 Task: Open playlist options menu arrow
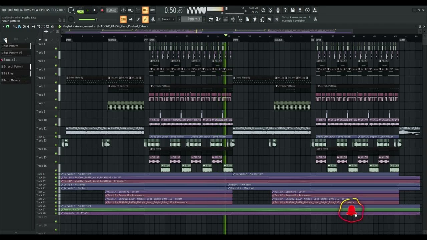click(3, 26)
